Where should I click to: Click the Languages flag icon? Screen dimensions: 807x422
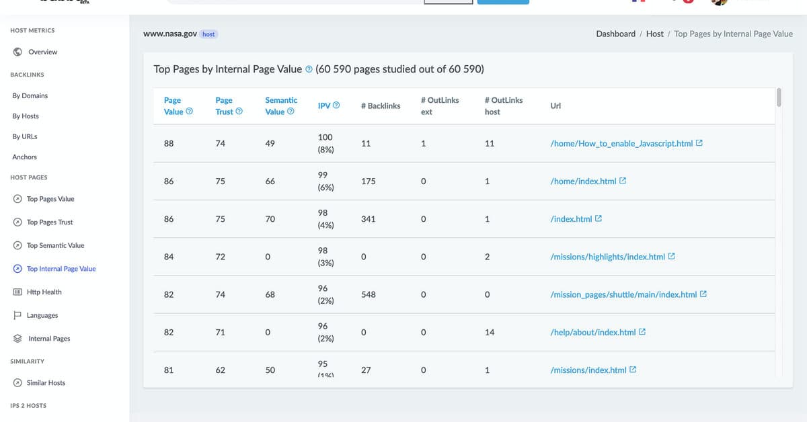click(17, 315)
